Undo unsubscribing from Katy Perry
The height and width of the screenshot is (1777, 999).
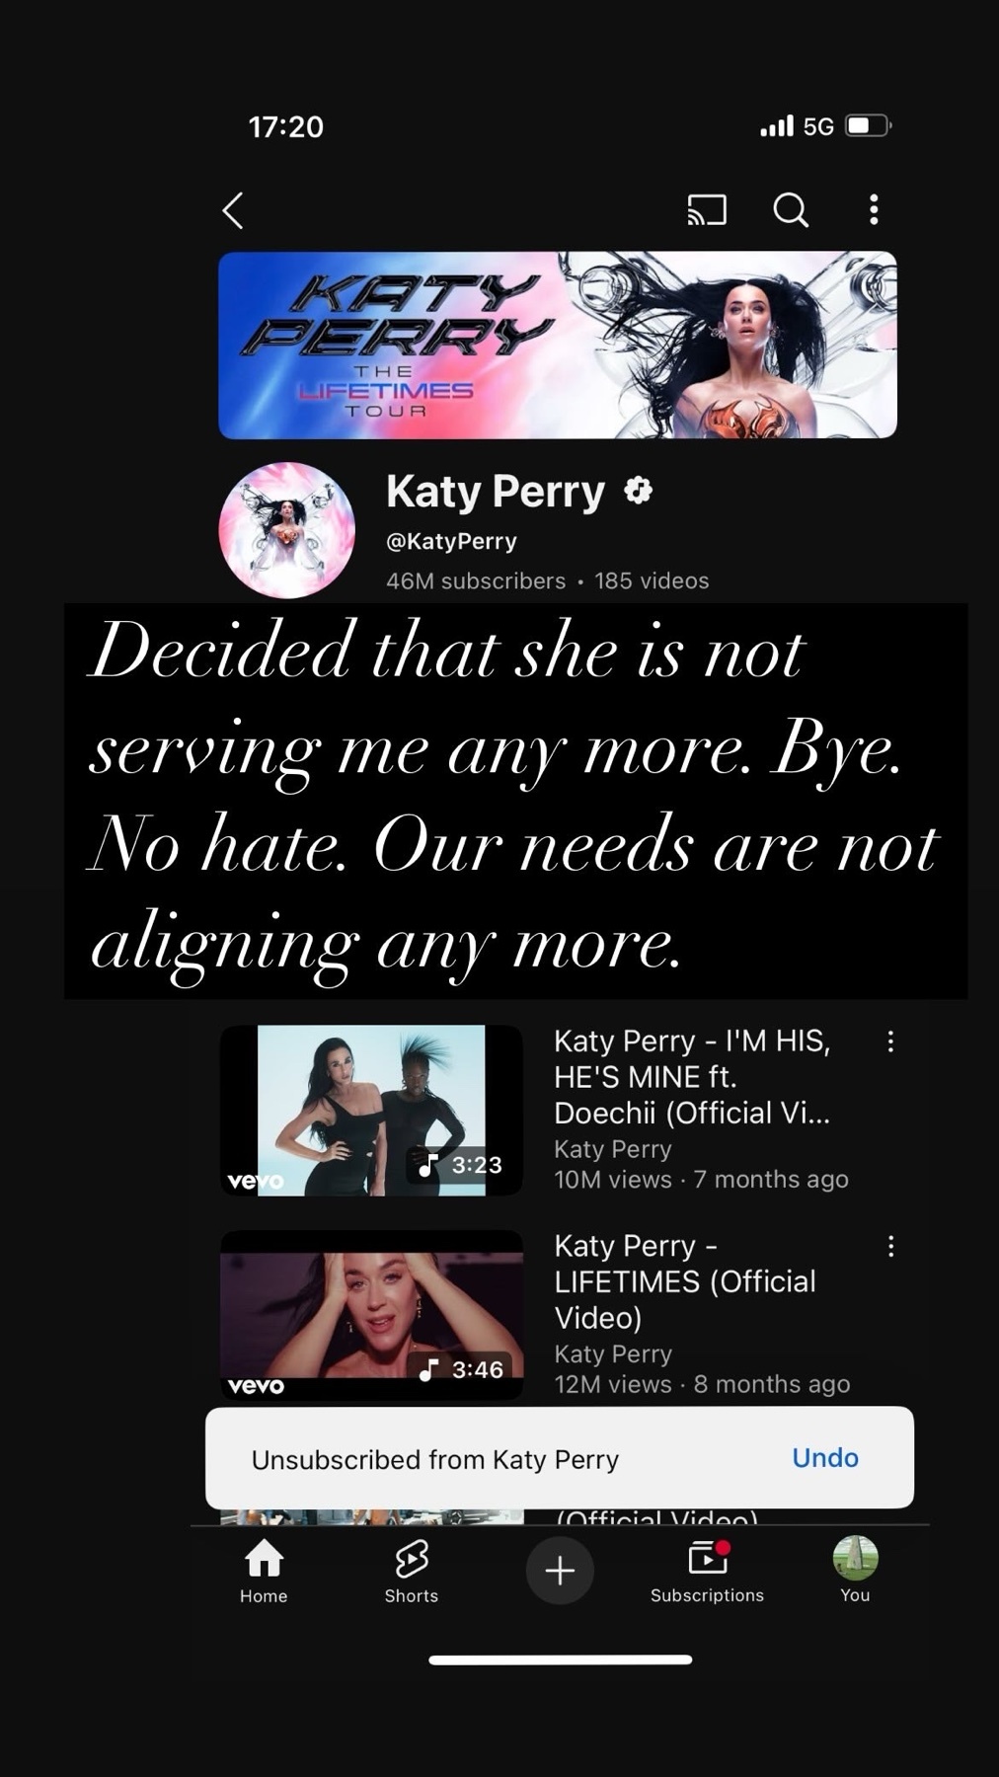coord(825,1457)
